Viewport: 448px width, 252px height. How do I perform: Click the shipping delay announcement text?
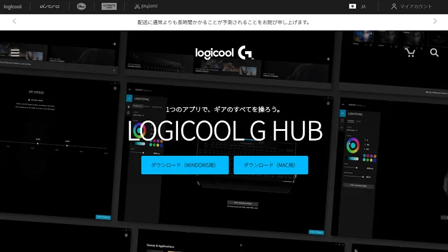point(224,23)
